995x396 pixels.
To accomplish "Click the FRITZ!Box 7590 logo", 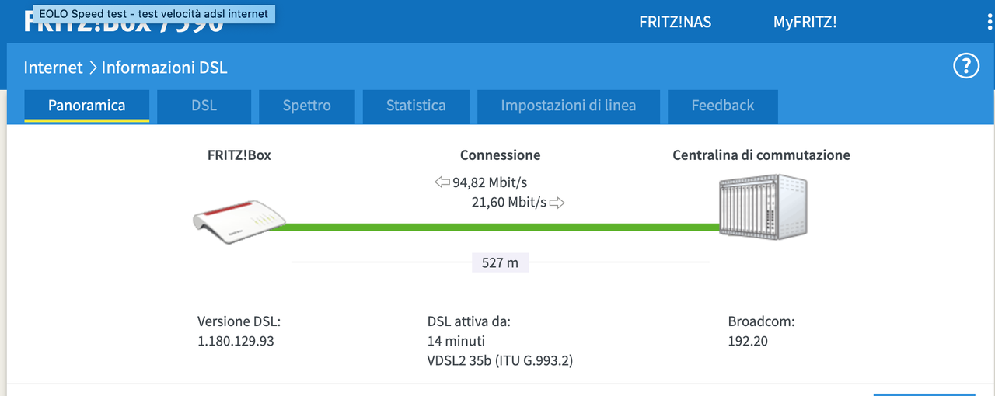I will 124,22.
